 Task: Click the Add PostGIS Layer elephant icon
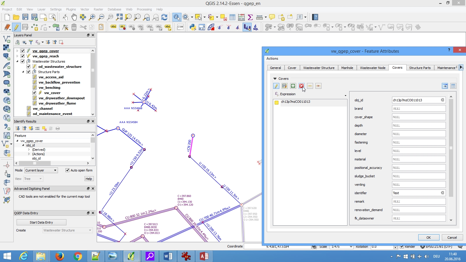pyautogui.click(x=7, y=56)
